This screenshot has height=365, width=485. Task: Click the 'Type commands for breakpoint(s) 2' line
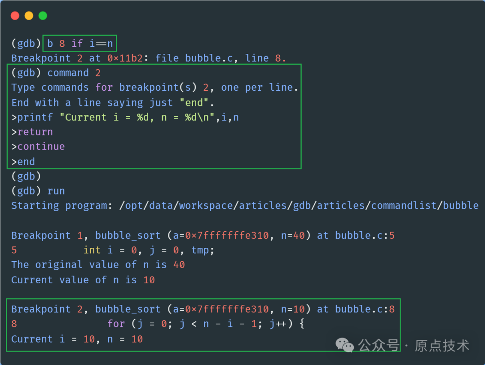coord(154,88)
